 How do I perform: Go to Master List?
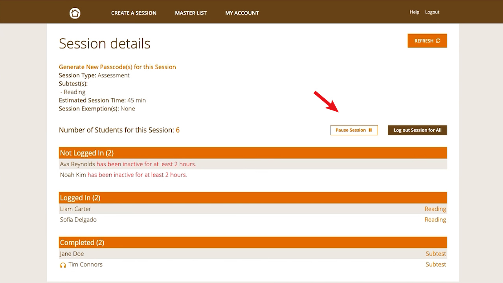click(x=191, y=13)
